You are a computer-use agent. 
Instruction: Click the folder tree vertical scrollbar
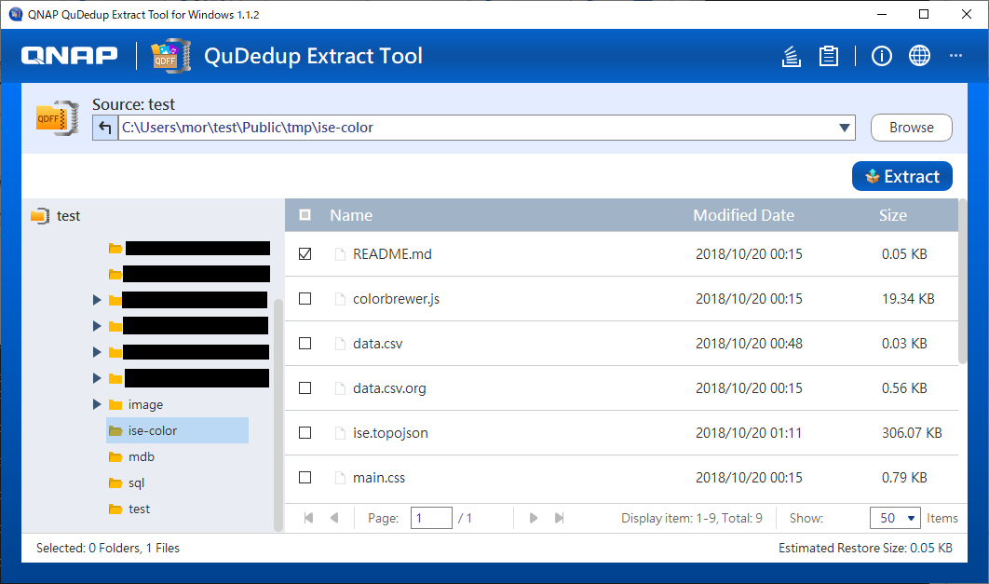pyautogui.click(x=278, y=415)
